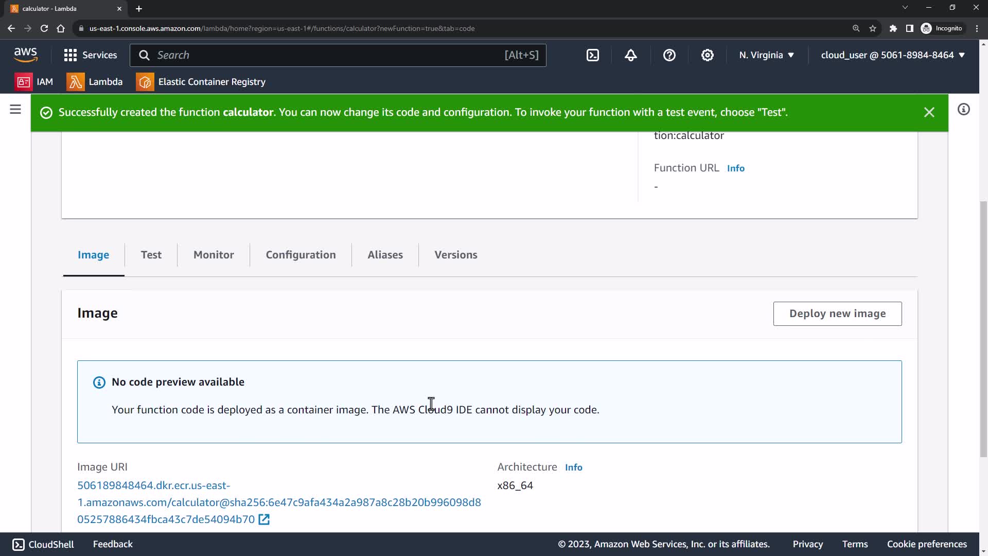Expand the cloud_user account menu
The width and height of the screenshot is (988, 556).
click(892, 55)
